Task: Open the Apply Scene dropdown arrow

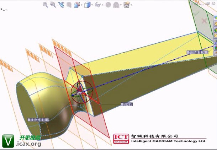Action: [121, 5]
